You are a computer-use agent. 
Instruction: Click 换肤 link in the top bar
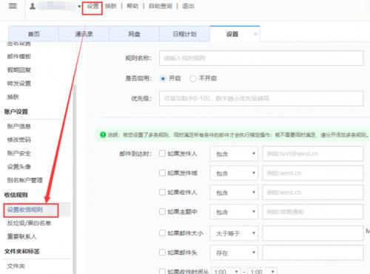point(110,6)
